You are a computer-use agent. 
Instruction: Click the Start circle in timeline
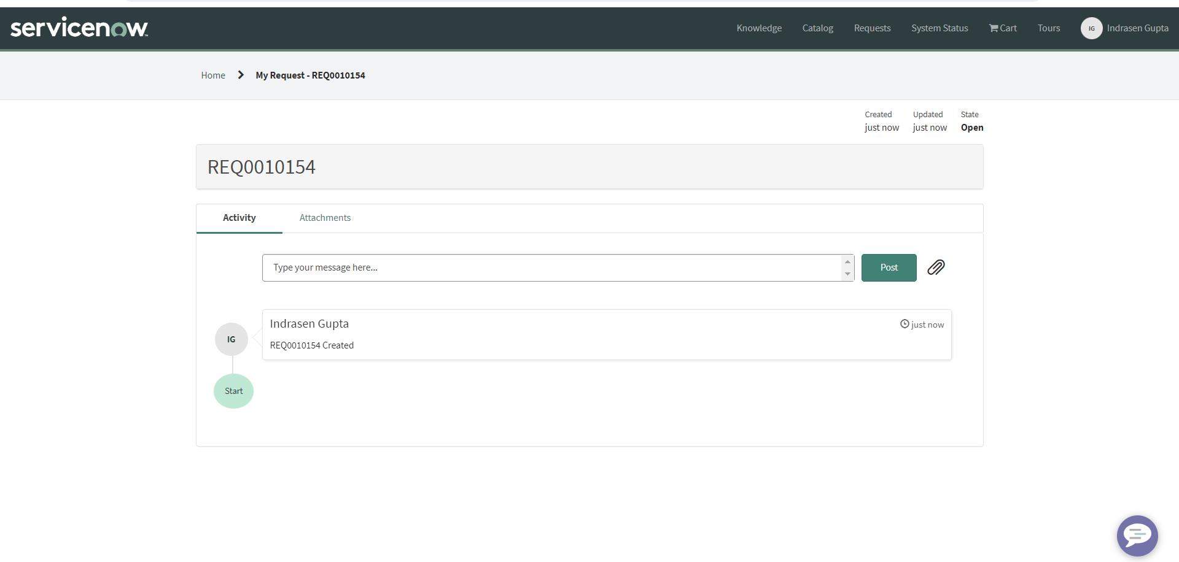click(233, 391)
